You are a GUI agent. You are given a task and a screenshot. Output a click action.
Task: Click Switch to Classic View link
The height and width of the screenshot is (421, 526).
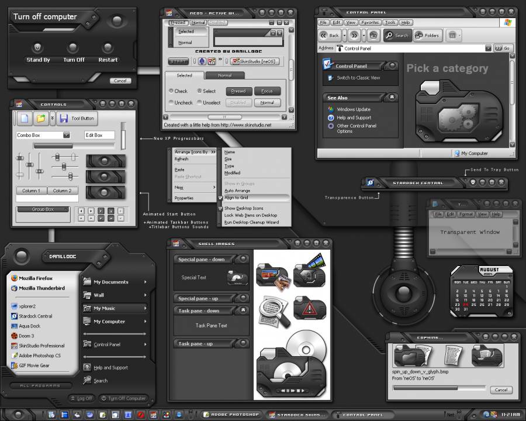[358, 78]
